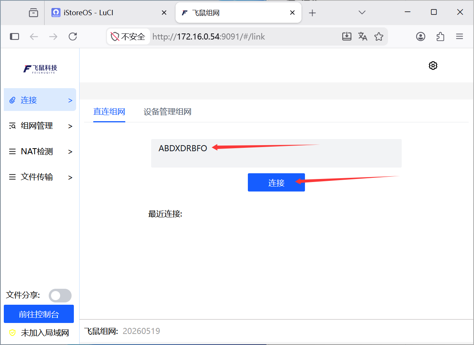
Task: Open the list-all-tabs dropdown chevron
Action: (x=362, y=13)
